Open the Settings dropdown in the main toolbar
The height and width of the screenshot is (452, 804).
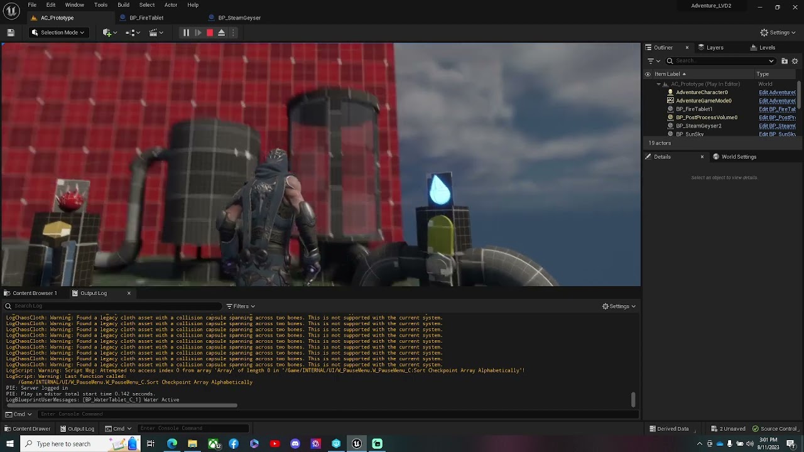778,33
